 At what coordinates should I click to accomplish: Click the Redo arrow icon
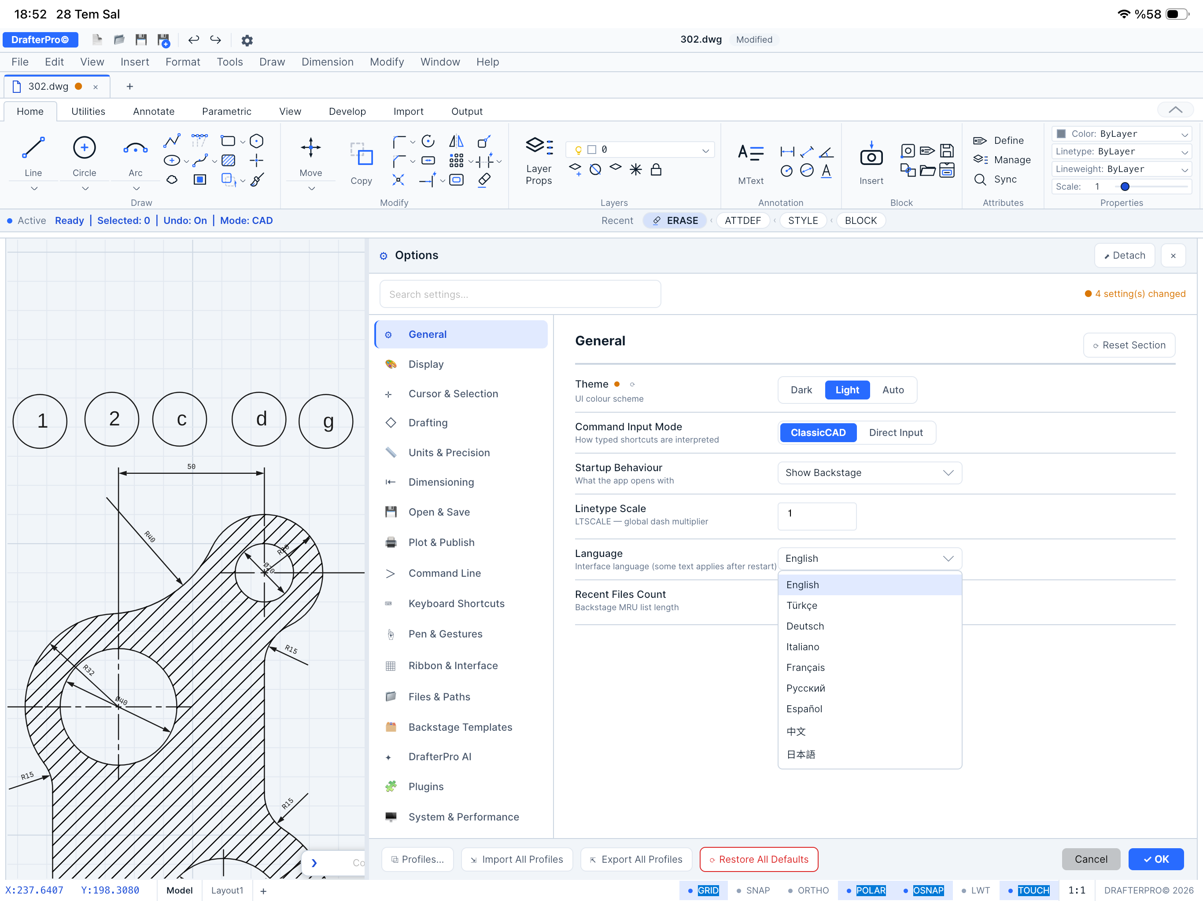216,40
